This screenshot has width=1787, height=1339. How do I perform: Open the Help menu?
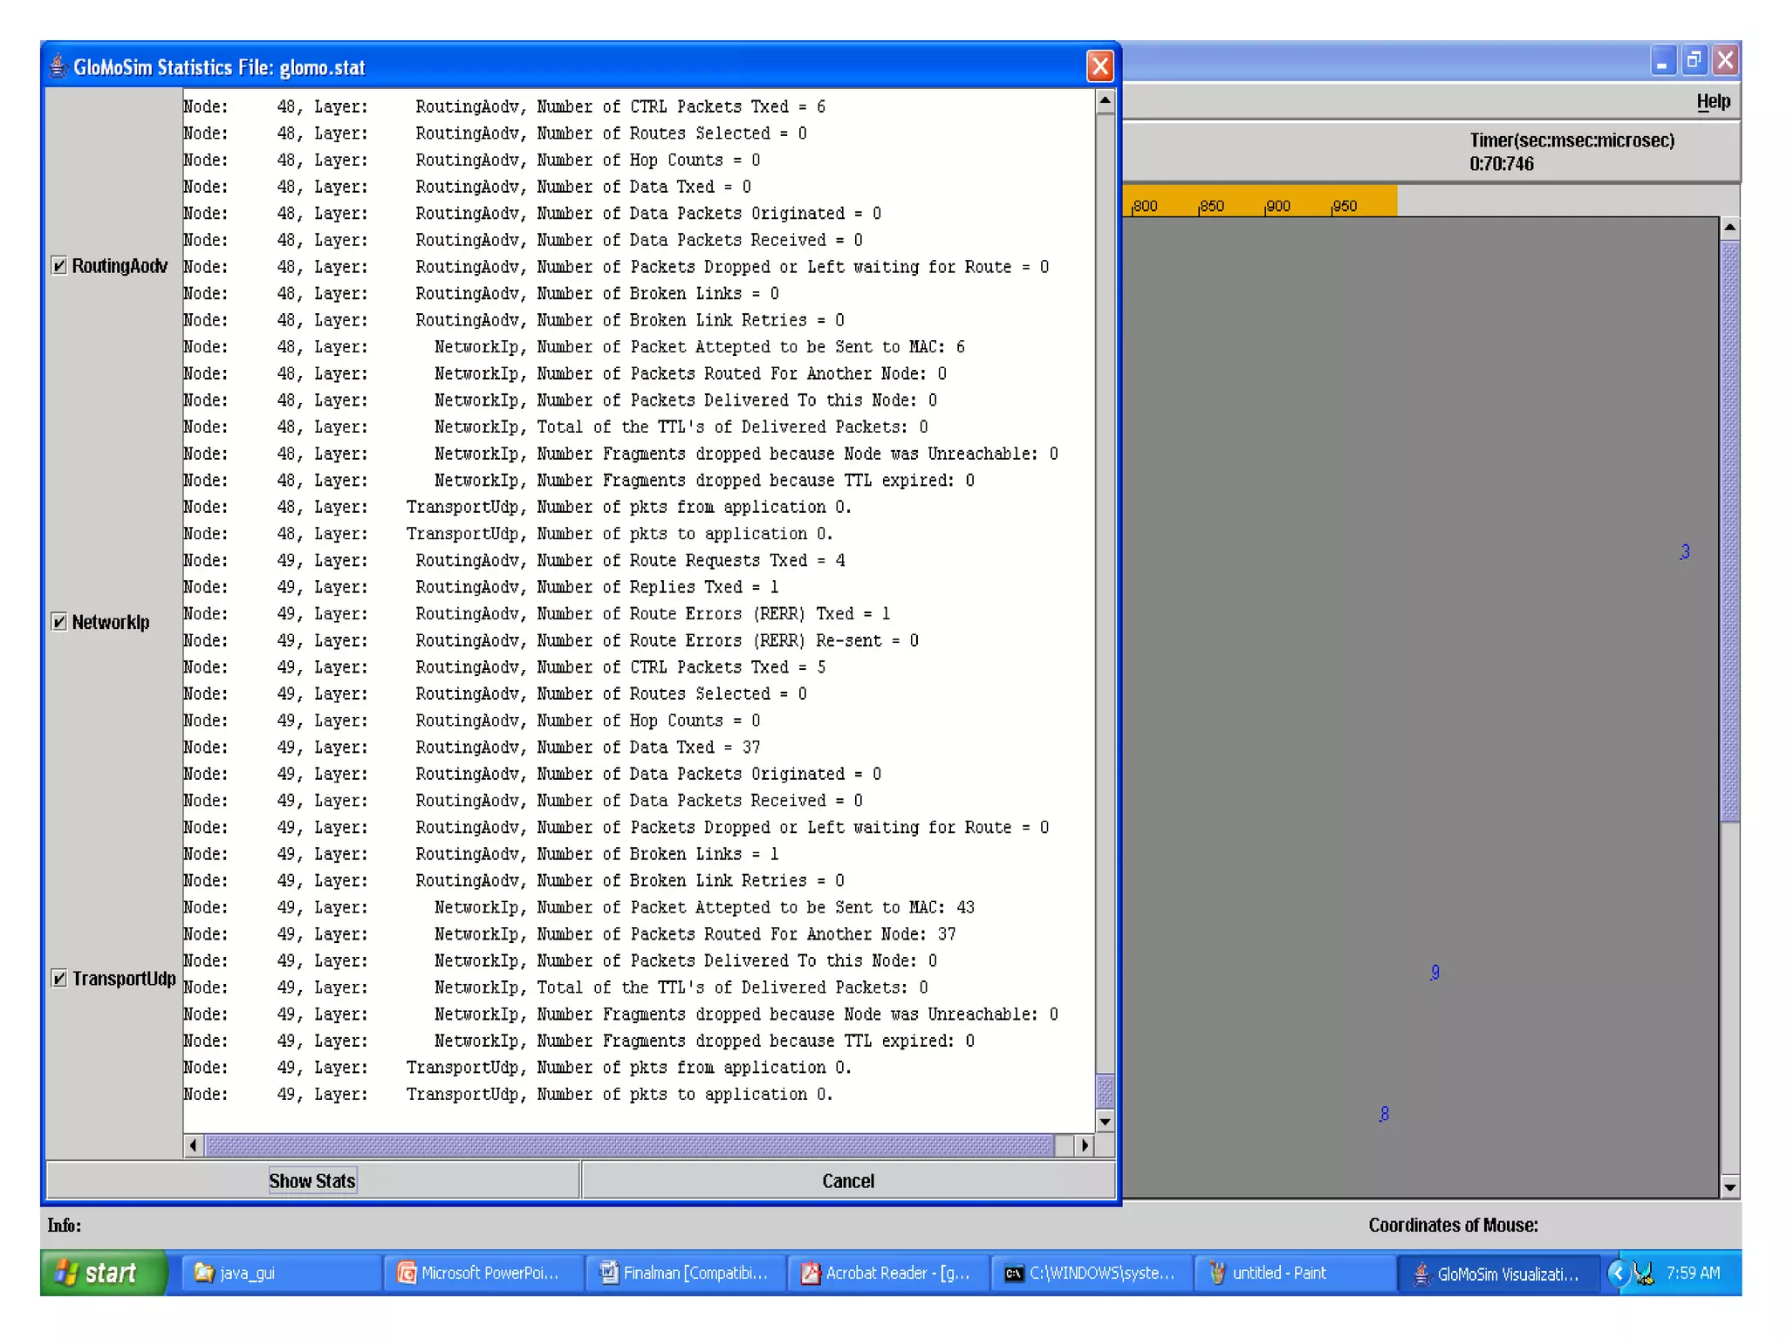click(x=1712, y=101)
